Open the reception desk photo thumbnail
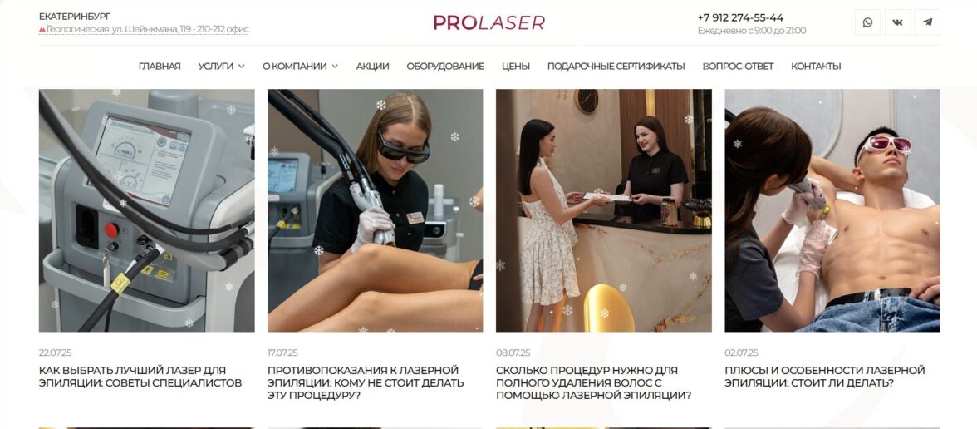Viewport: 977px width, 429px height. (604, 210)
